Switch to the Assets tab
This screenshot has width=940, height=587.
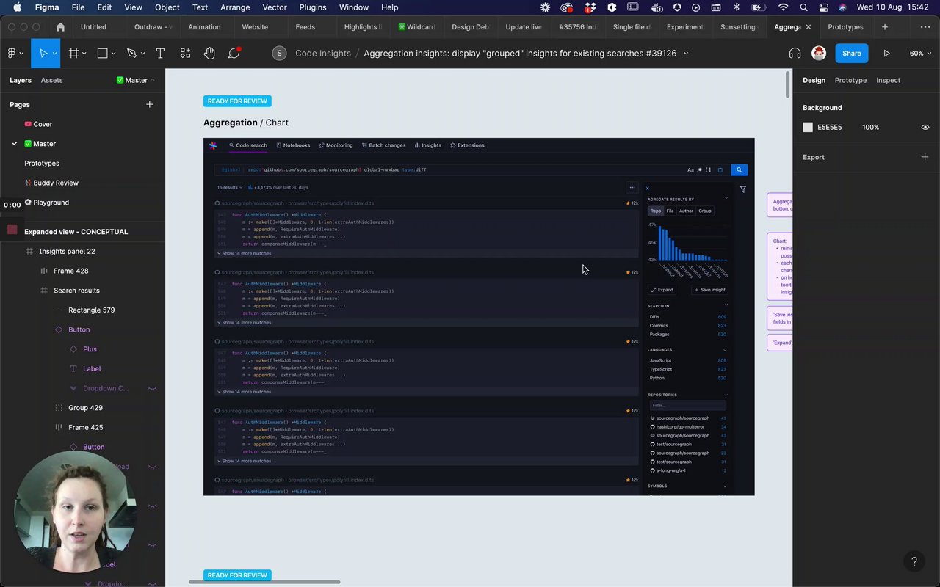(51, 80)
